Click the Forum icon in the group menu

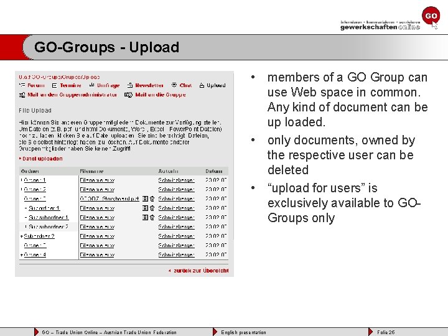(22, 85)
